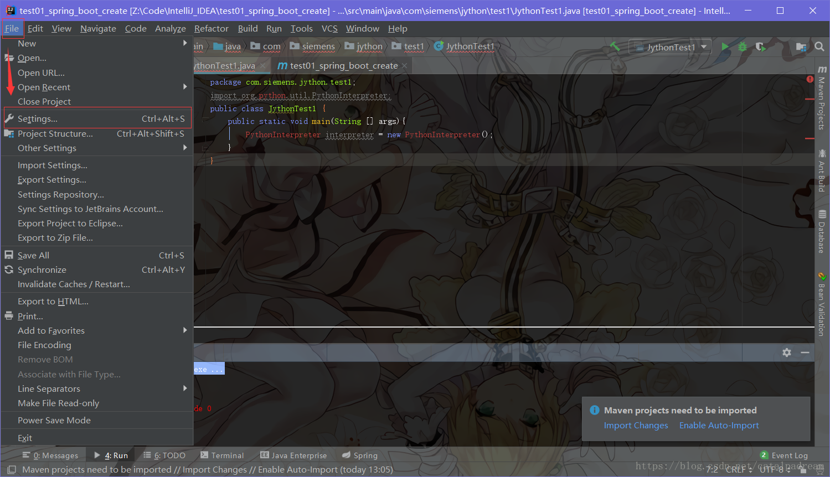This screenshot has height=477, width=830.
Task: Click the 7:2 caret position indicator
Action: (x=712, y=469)
